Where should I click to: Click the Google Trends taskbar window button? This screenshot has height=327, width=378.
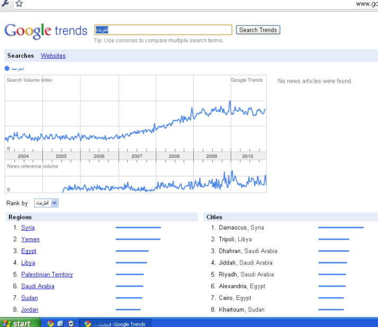pos(115,323)
